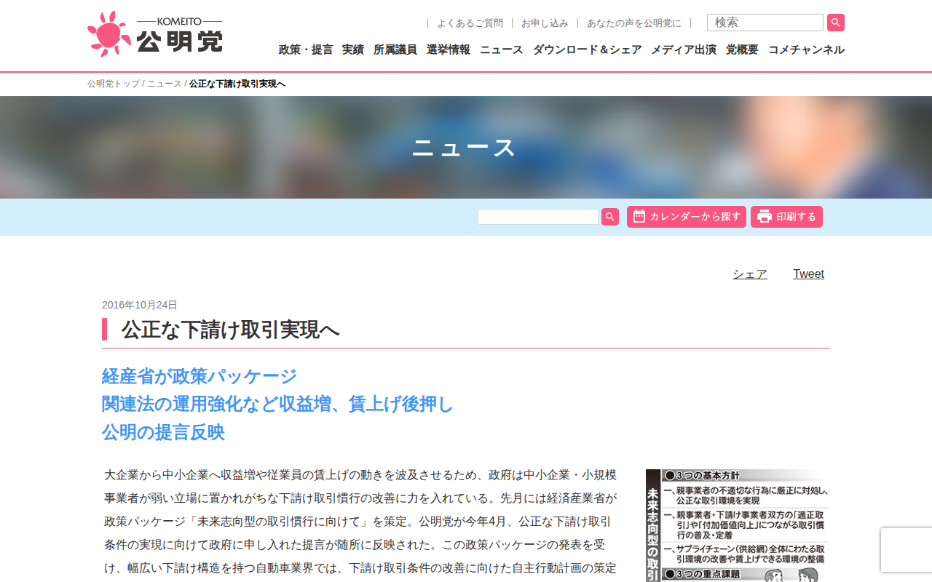Click the article date 2016年10月24日
The height and width of the screenshot is (582, 932).
point(140,305)
